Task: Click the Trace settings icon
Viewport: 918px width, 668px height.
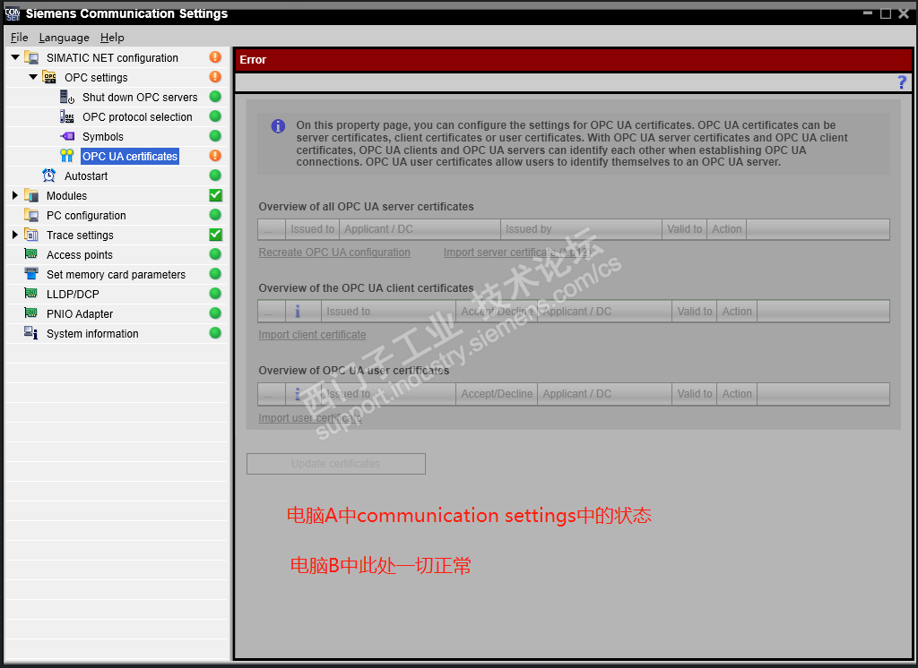Action: click(31, 235)
